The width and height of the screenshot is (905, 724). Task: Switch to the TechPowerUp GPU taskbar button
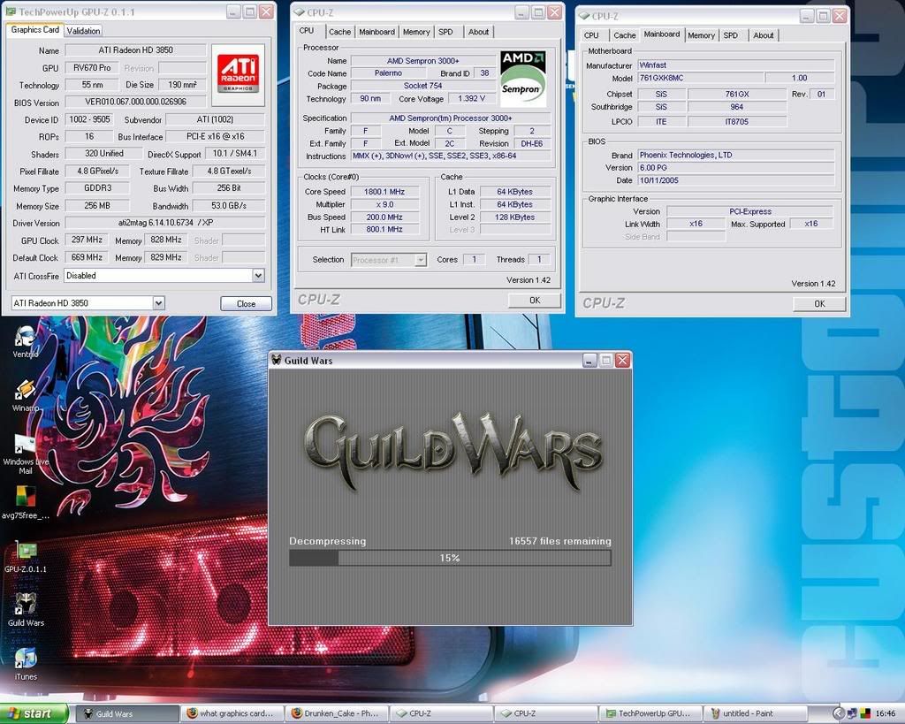650,713
